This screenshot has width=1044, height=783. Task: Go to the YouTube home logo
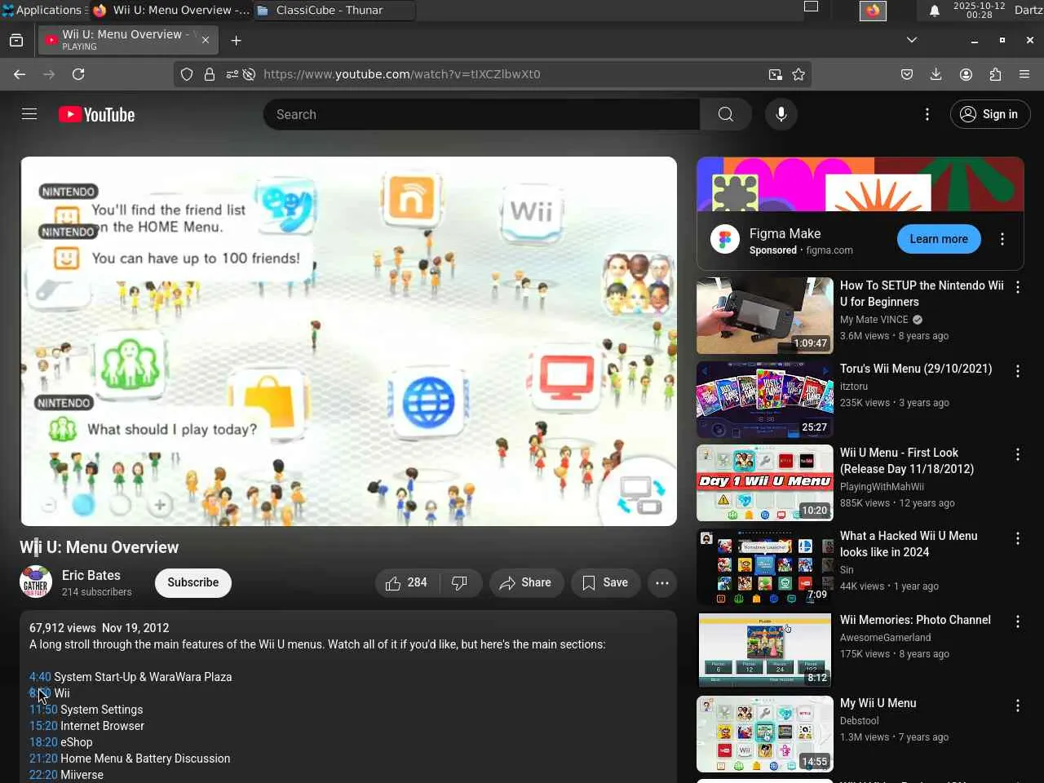[x=96, y=115]
